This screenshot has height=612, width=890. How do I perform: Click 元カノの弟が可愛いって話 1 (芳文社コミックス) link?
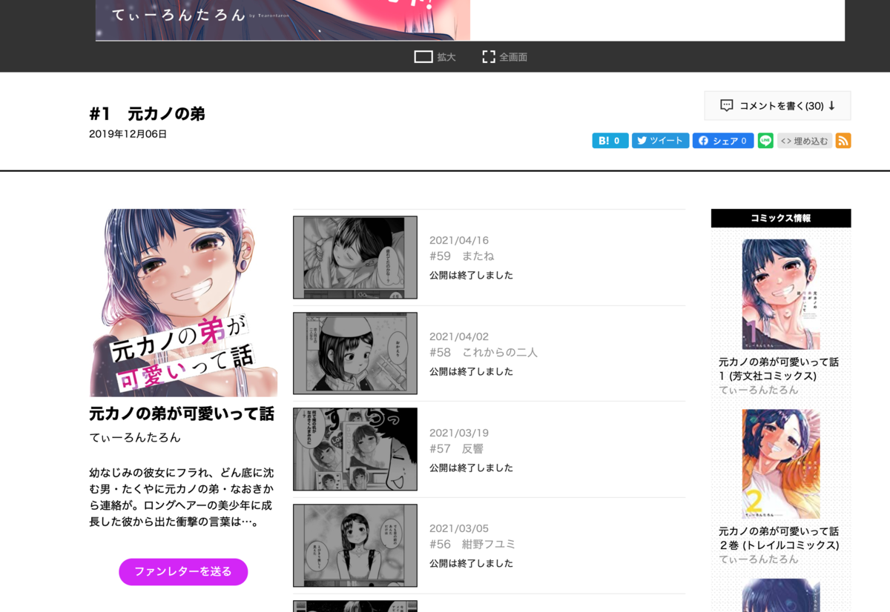[x=779, y=369]
